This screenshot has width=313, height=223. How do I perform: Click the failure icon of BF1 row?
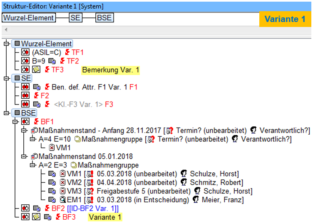(x=25, y=121)
